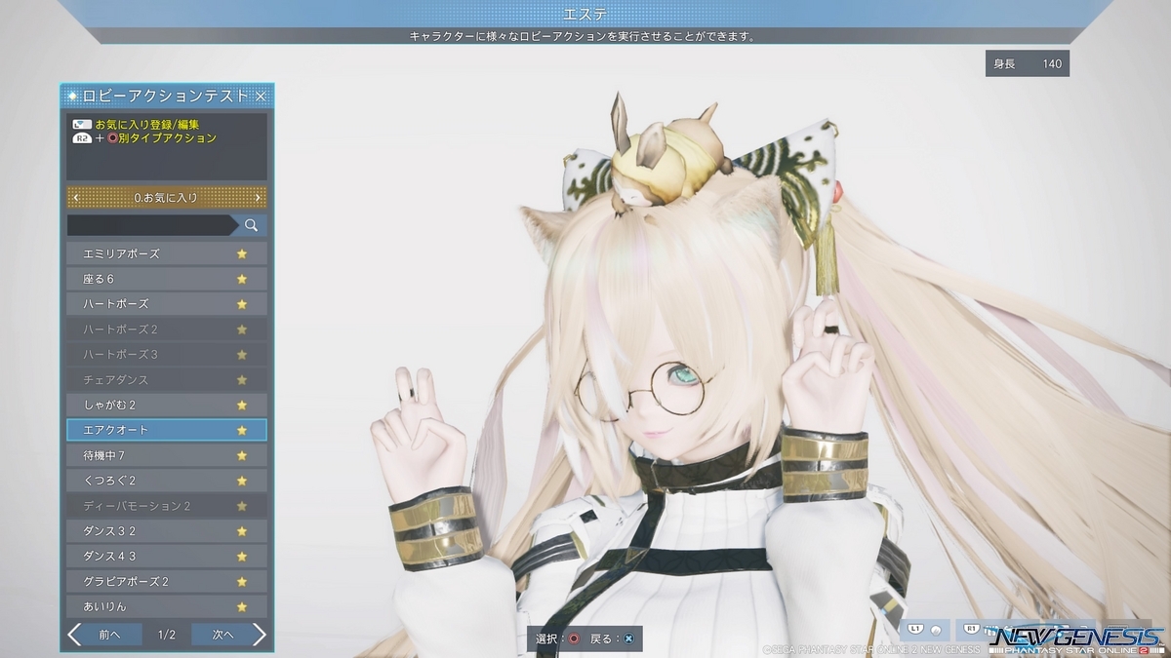Click the 次へ button
The width and height of the screenshot is (1171, 658).
pos(222,635)
